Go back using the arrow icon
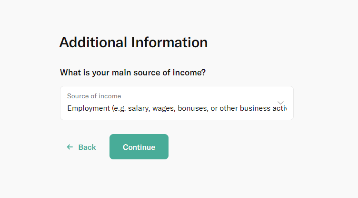 [x=70, y=147]
